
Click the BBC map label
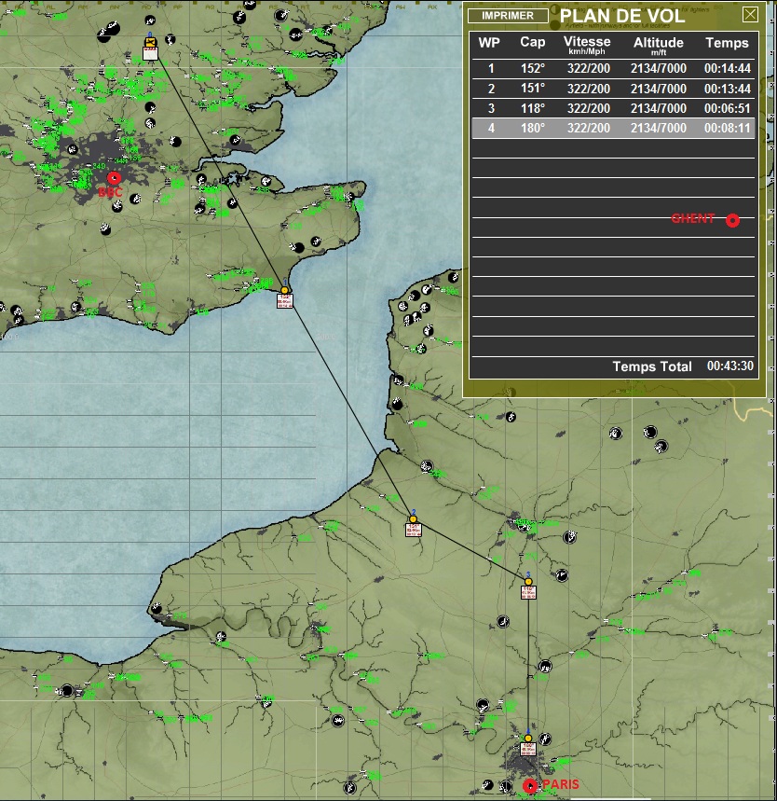point(110,192)
